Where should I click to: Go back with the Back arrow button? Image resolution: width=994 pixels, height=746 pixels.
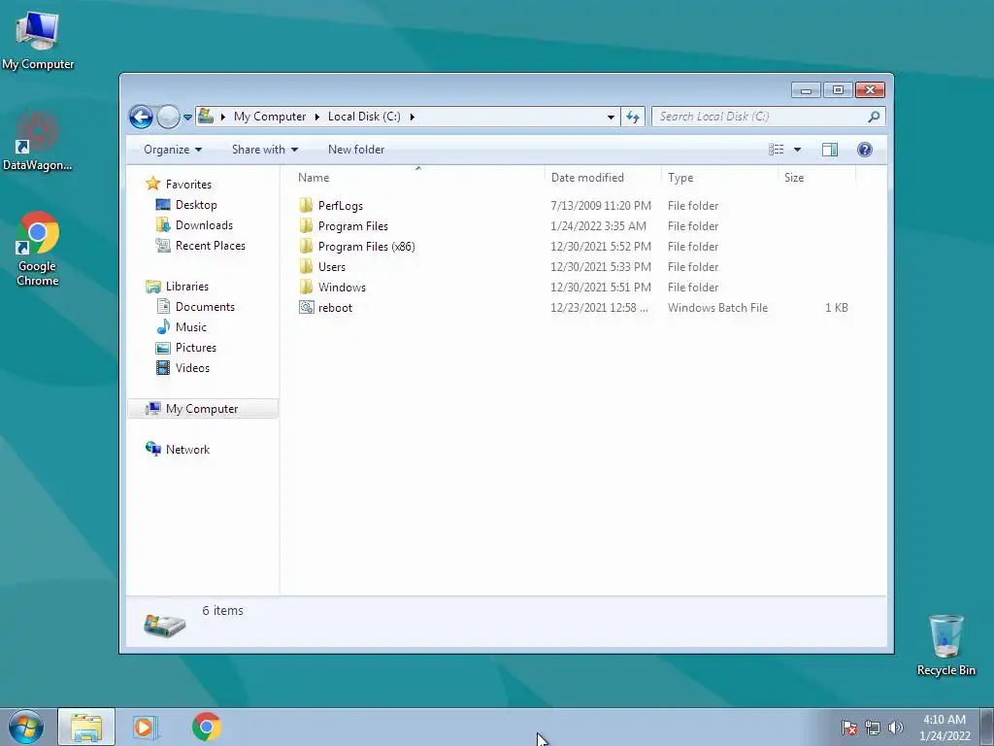pos(141,117)
